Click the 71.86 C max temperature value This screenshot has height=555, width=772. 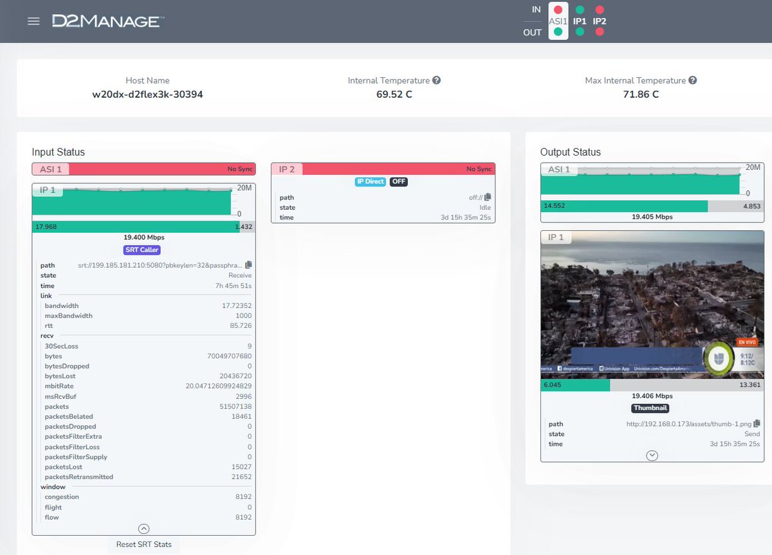641,95
